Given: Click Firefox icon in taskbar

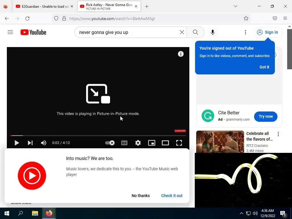Looking at the screenshot, I should point(49,213).
